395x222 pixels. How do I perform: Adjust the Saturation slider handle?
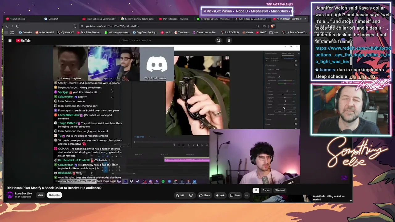pyautogui.click(x=285, y=114)
